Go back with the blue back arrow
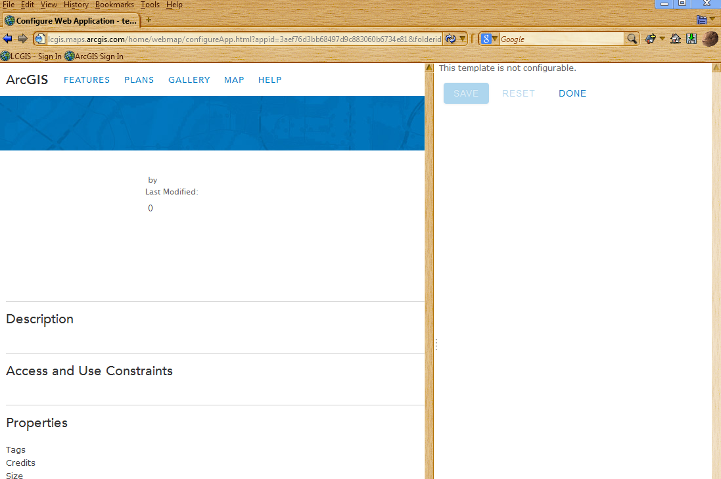 pos(7,39)
